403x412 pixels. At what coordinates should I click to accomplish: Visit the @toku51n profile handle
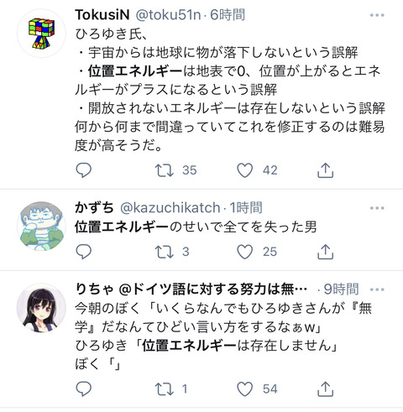168,15
